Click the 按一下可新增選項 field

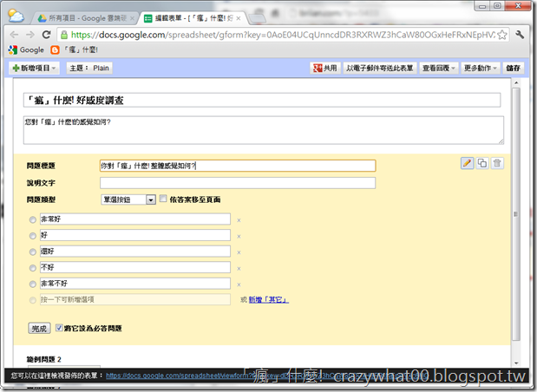(x=135, y=299)
